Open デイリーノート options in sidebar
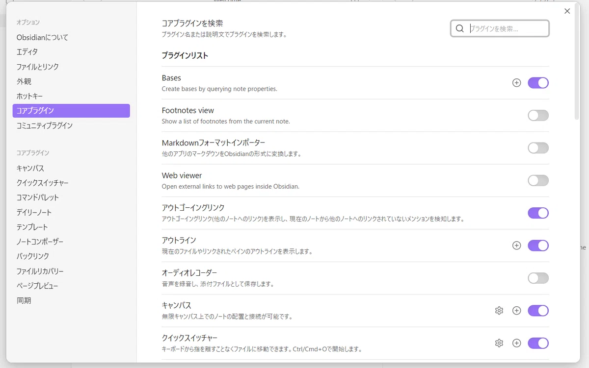 [x=71, y=212]
